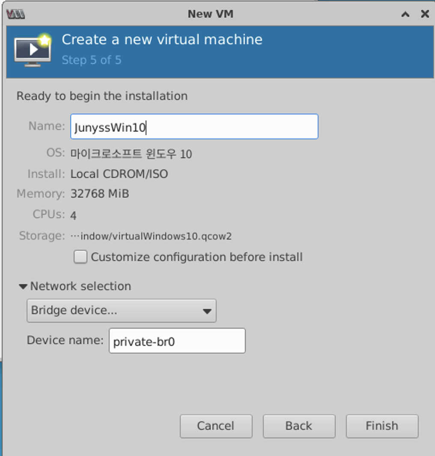The image size is (435, 456).
Task: Collapse the Network selection section
Action: [x=23, y=287]
